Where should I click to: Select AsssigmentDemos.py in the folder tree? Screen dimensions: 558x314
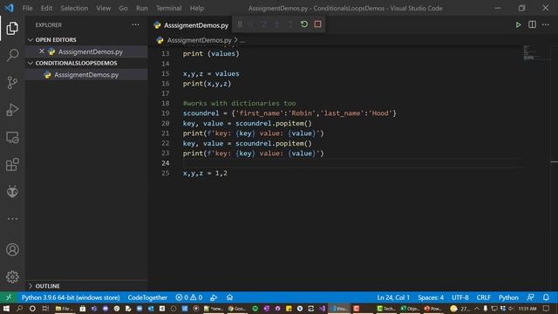[86, 75]
